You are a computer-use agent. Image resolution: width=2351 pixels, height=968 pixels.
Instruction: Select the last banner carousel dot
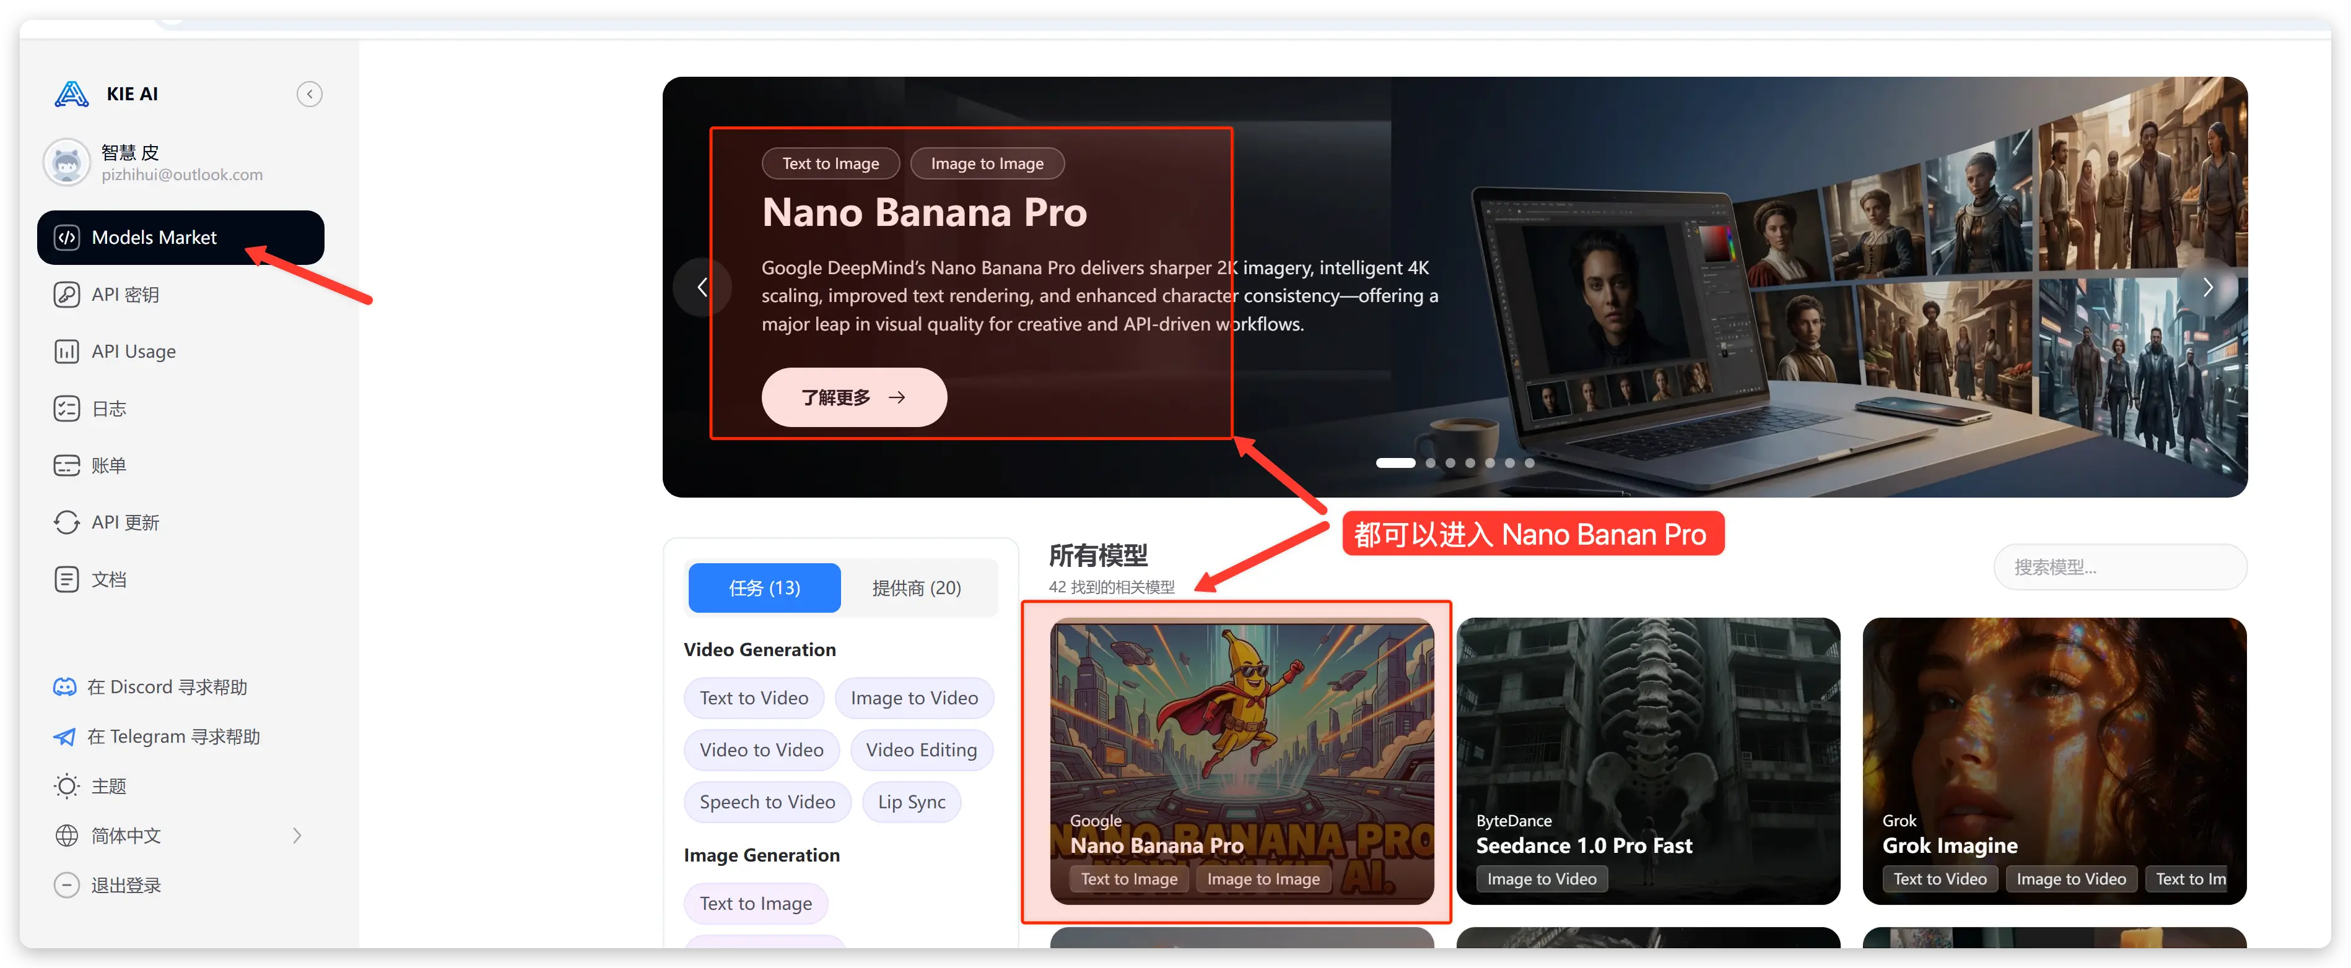(x=1530, y=464)
